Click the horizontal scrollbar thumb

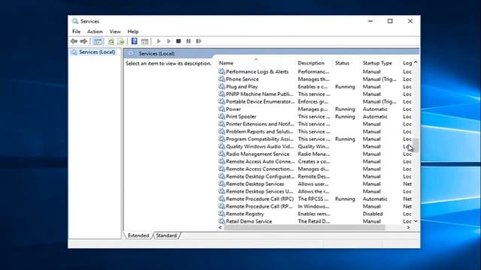(304, 227)
